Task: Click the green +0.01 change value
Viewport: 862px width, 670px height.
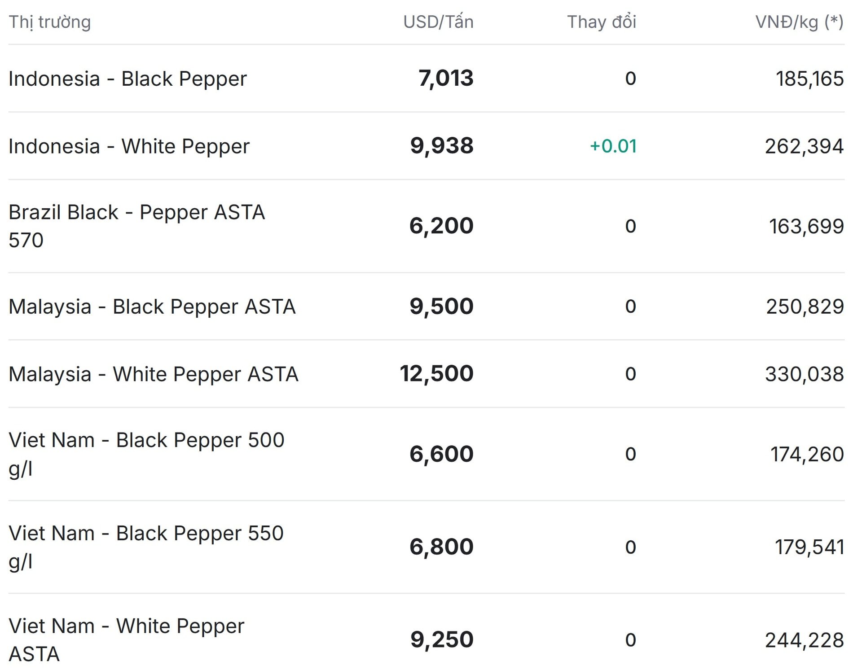Action: pyautogui.click(x=613, y=146)
